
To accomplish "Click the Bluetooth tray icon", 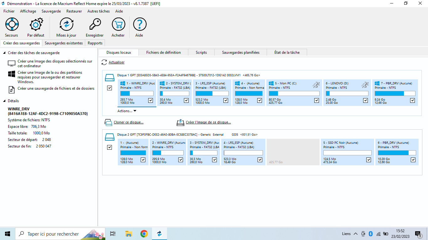I will 370,234.
